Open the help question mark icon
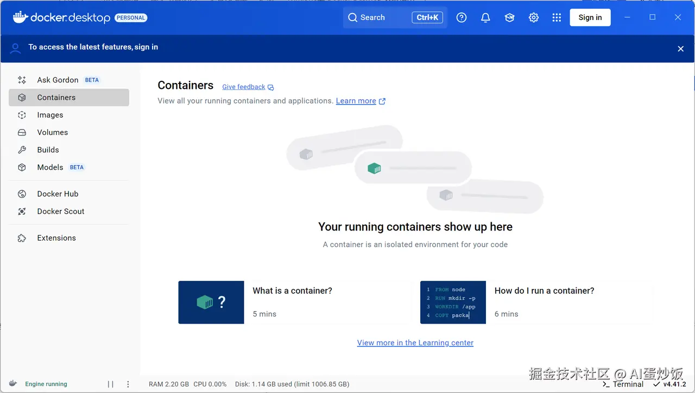Viewport: 695px width, 393px height. click(x=462, y=17)
